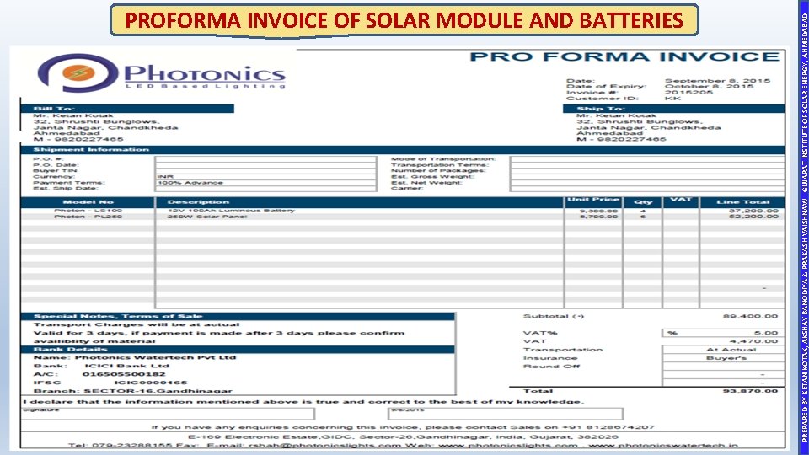Select the date value September 8, 2015
Screen dimensions: 809x455
(x=717, y=81)
